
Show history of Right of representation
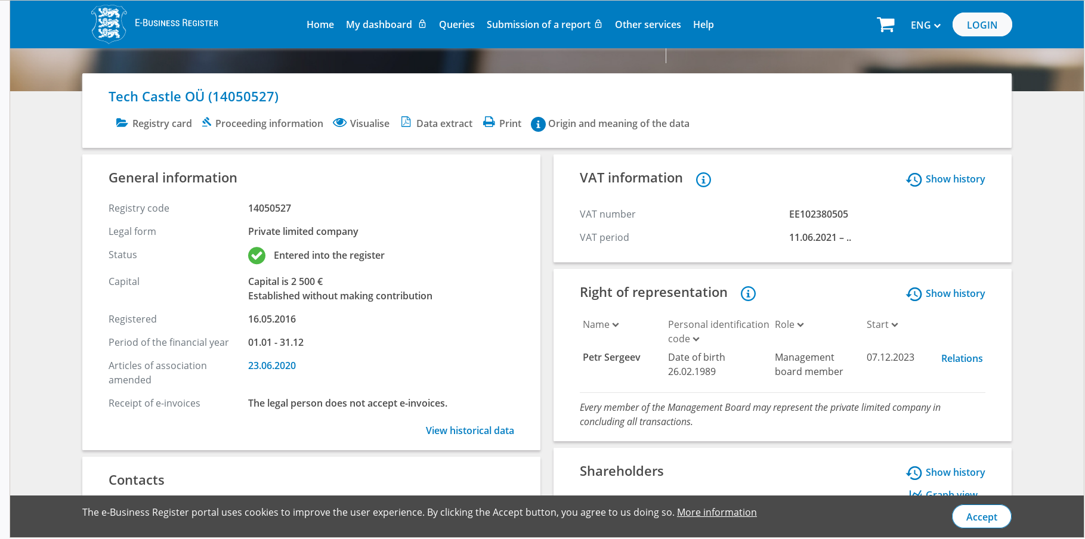click(955, 293)
